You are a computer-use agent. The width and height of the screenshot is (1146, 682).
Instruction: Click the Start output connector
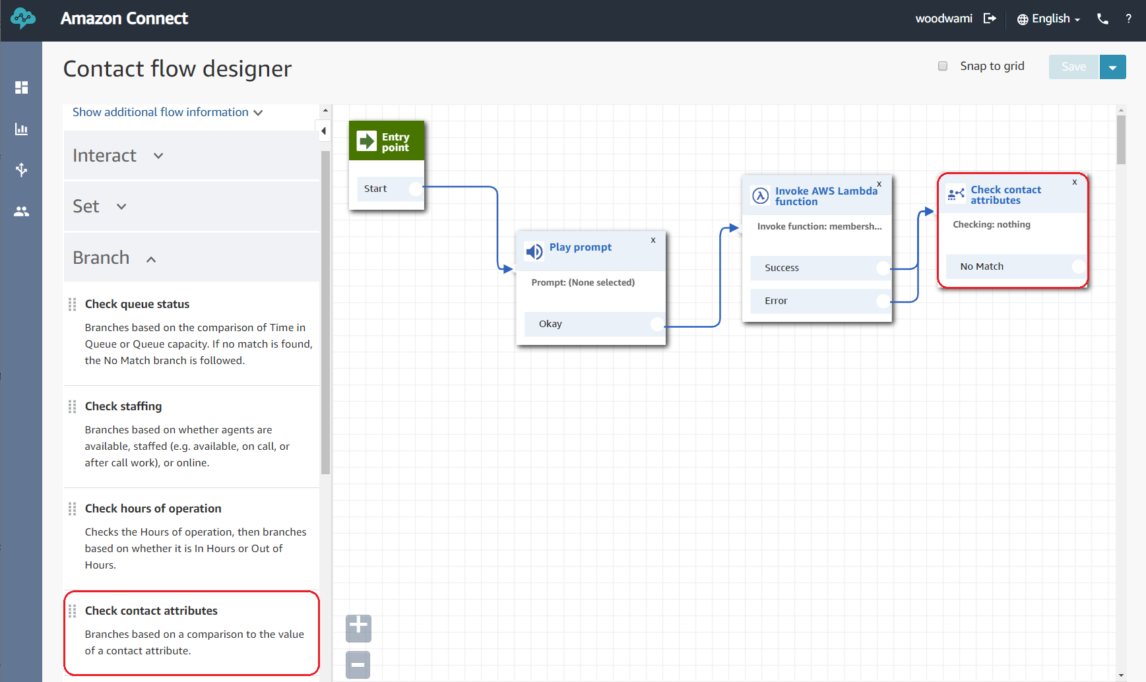point(416,189)
